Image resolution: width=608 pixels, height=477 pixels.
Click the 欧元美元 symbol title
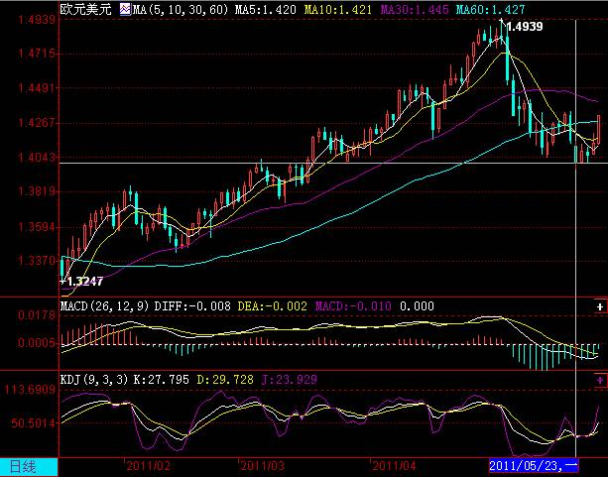85,9
